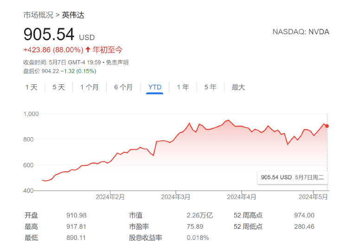The height and width of the screenshot is (245, 348).
Task: Click the 52 周低点 value 280.46
Action: coord(304,226)
